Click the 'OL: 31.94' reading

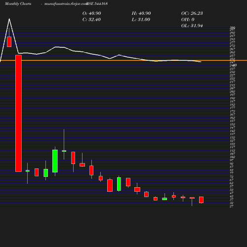192,26
